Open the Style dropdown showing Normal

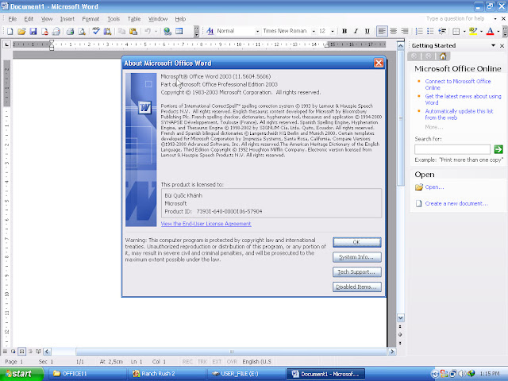point(257,31)
